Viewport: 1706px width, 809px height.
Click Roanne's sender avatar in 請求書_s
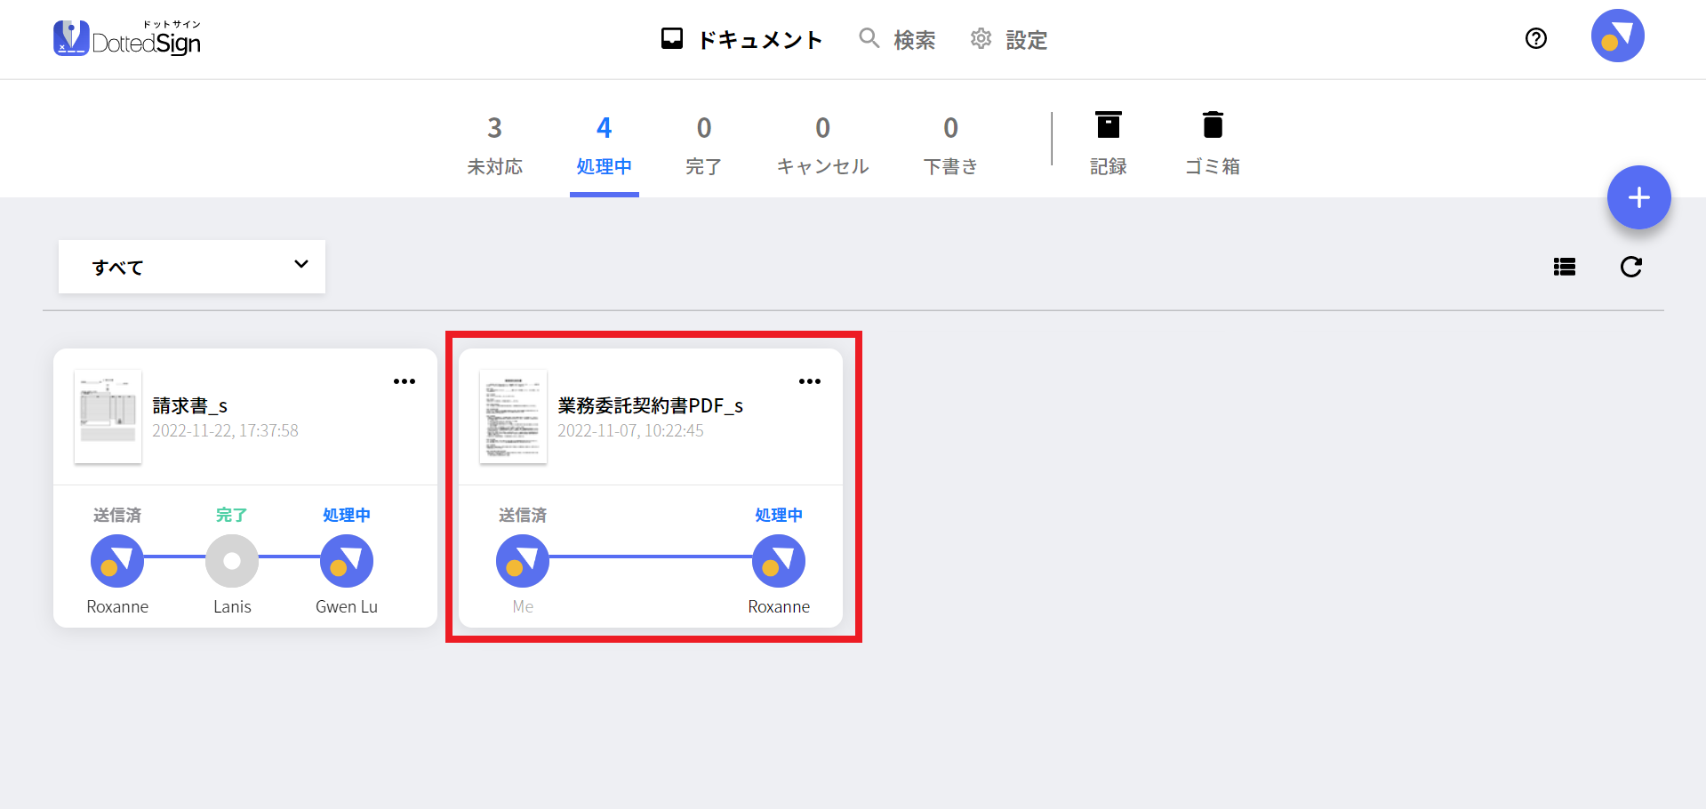[117, 561]
